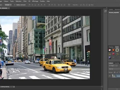Select the 3D pan mode icon

pos(87,5)
